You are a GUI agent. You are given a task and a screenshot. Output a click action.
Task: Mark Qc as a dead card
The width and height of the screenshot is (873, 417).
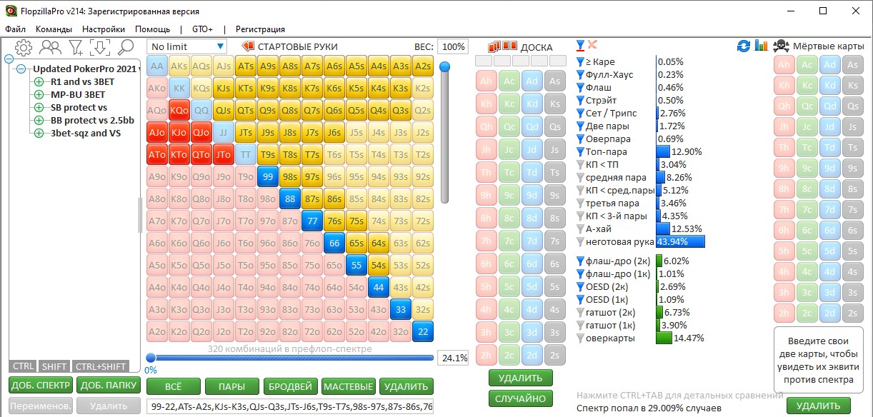pyautogui.click(x=807, y=106)
